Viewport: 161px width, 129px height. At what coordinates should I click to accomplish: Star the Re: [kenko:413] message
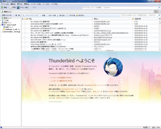coord(25,22)
